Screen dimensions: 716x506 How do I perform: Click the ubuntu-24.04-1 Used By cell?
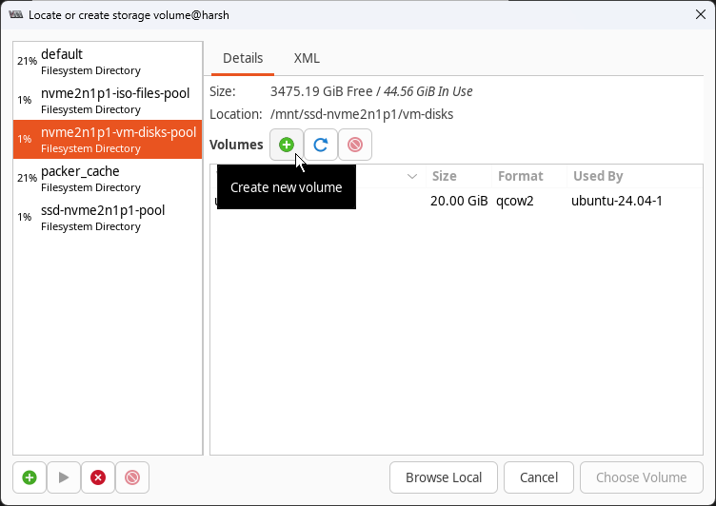pos(616,201)
